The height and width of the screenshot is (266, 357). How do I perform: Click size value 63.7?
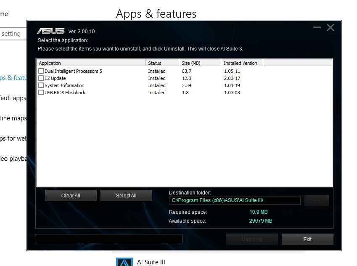tap(186, 71)
